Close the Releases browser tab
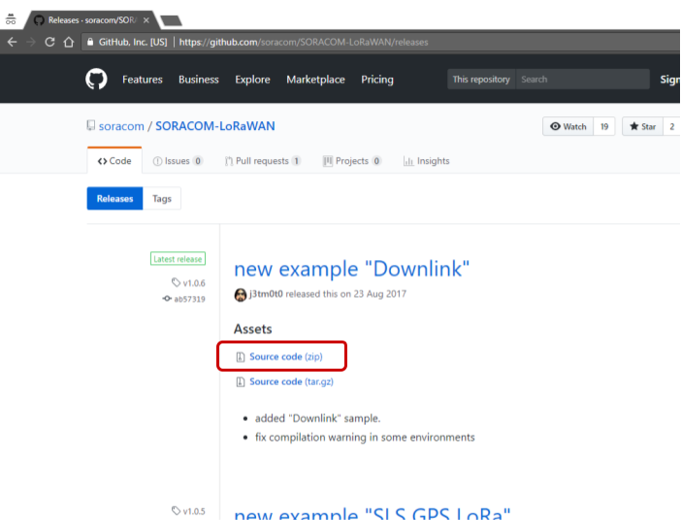This screenshot has height=520, width=681. (146, 20)
